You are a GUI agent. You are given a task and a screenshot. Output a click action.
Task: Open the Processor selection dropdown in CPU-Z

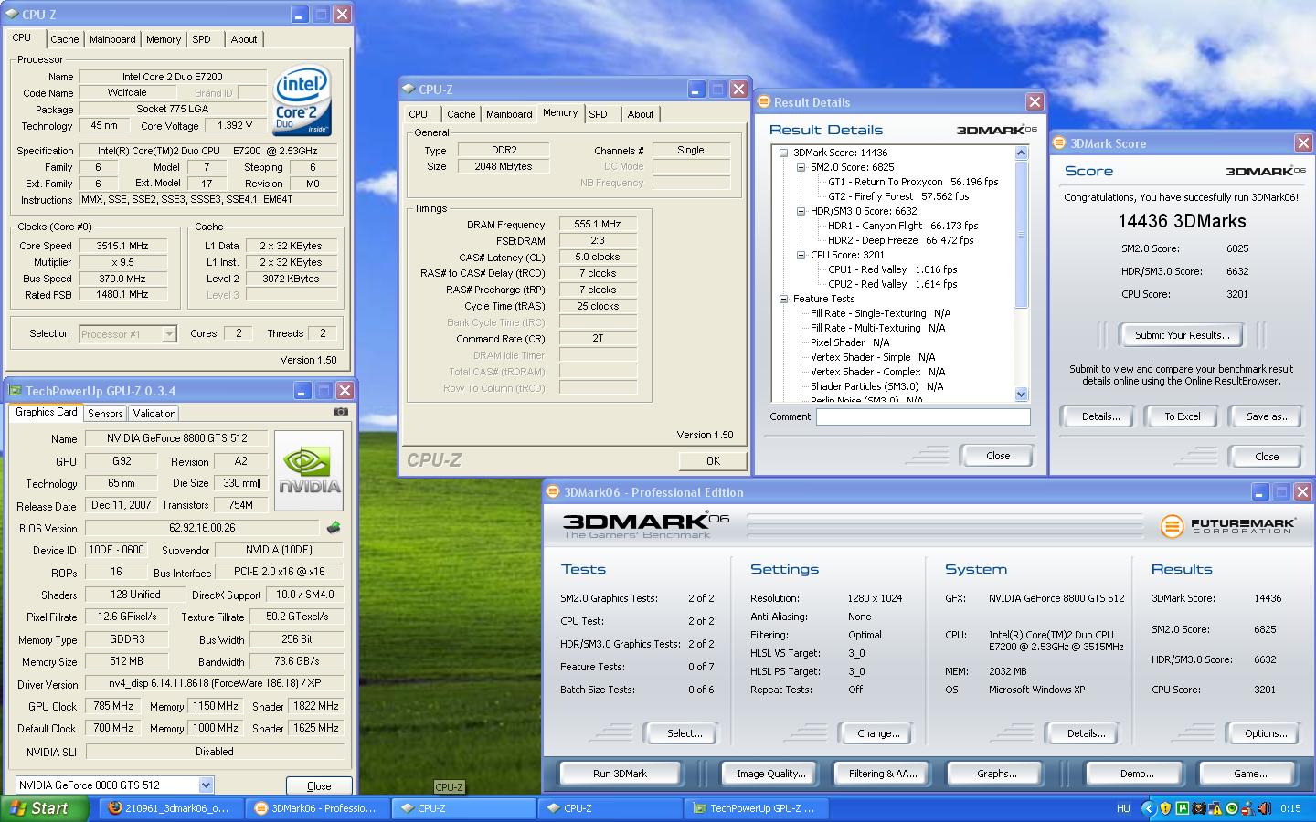(x=169, y=334)
